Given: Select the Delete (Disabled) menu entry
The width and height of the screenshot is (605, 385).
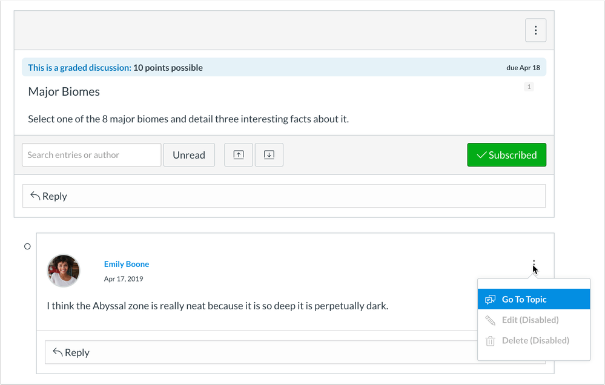Looking at the screenshot, I should click(x=534, y=341).
